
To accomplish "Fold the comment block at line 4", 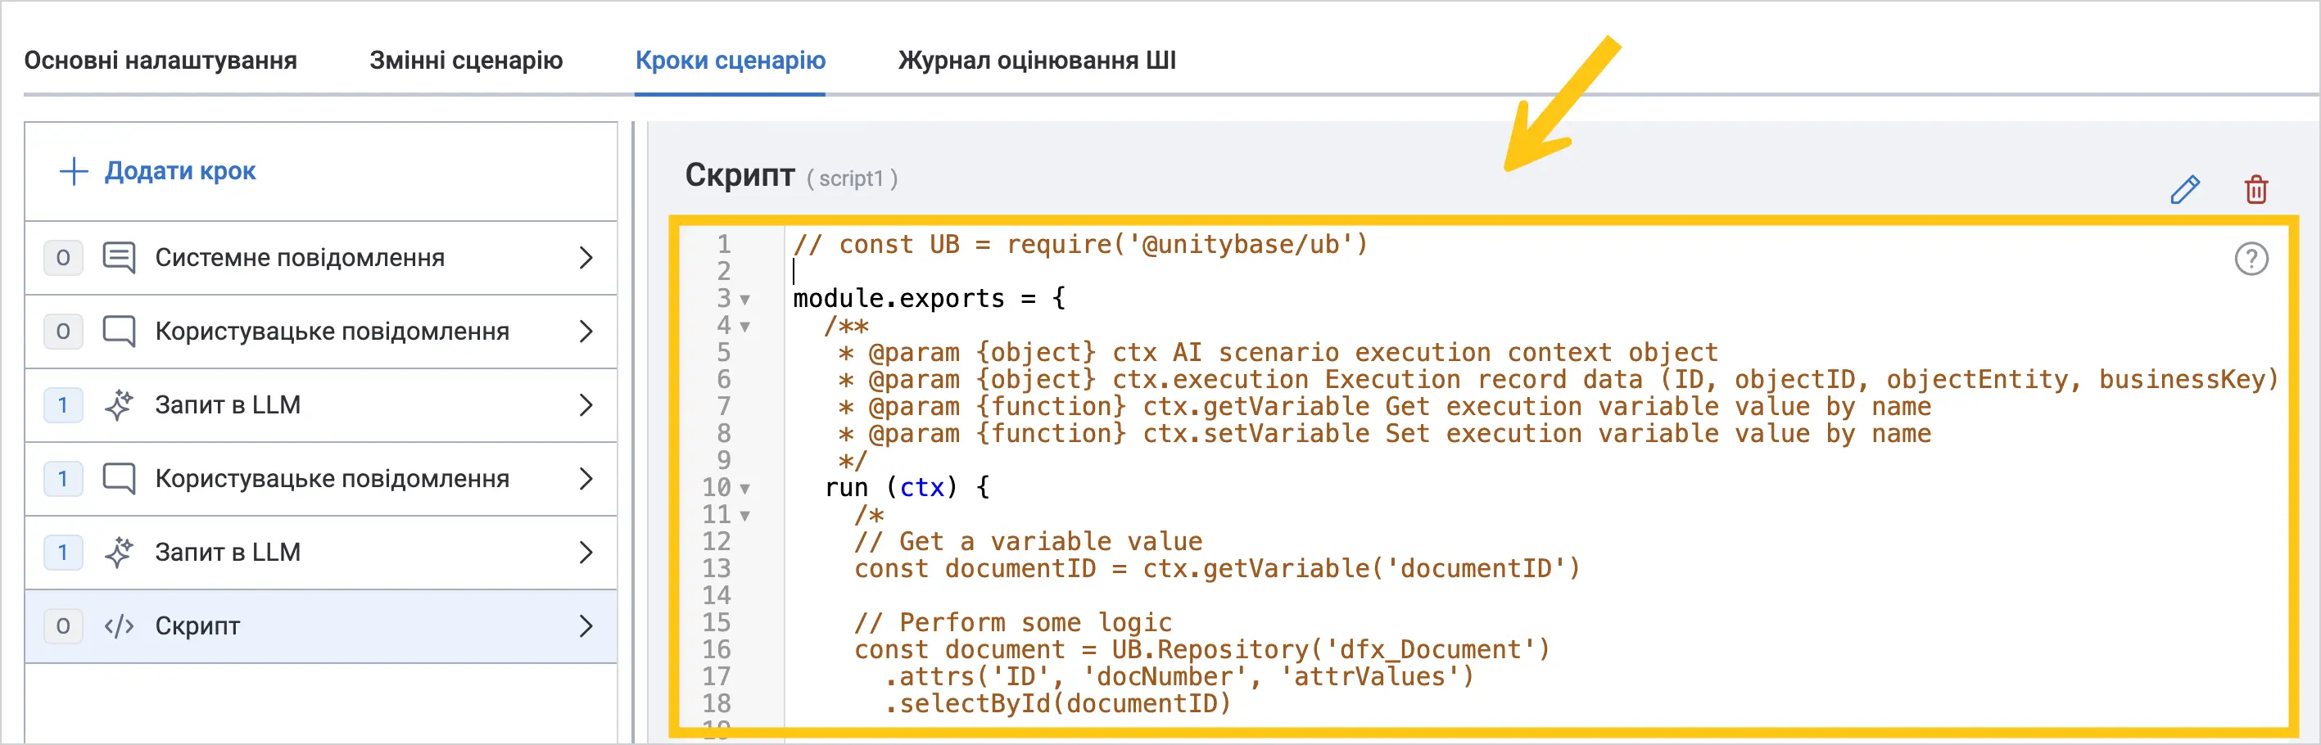I will (x=745, y=327).
